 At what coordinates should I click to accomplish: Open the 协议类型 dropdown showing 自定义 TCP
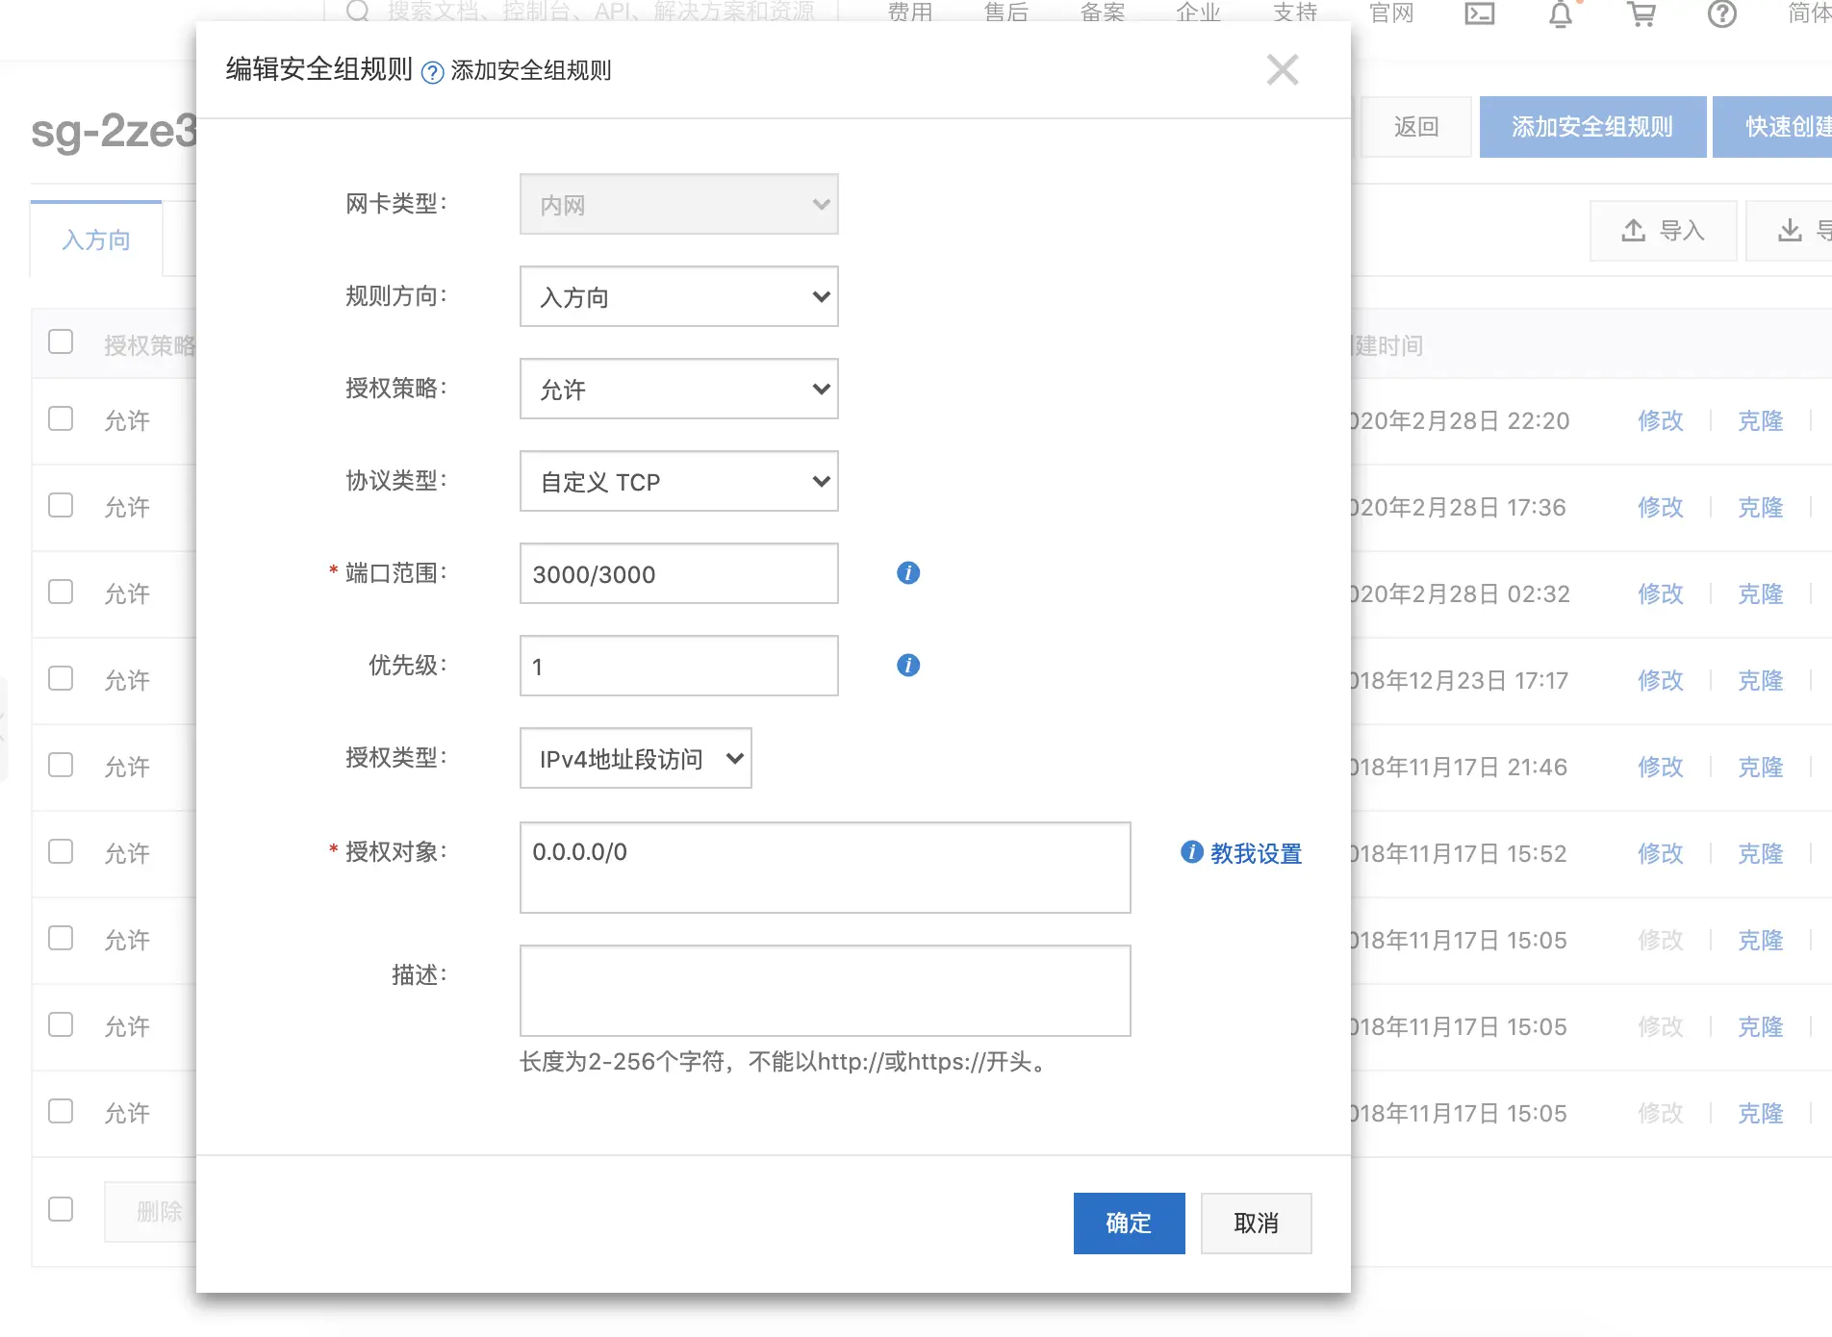pos(679,481)
